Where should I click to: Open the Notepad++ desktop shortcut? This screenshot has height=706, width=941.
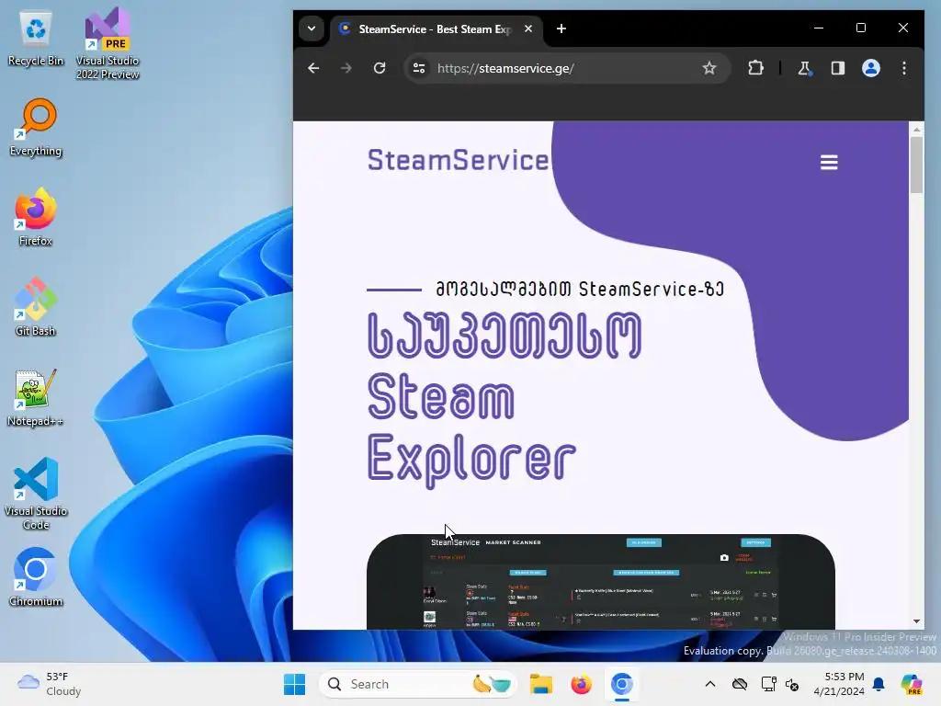(x=36, y=397)
